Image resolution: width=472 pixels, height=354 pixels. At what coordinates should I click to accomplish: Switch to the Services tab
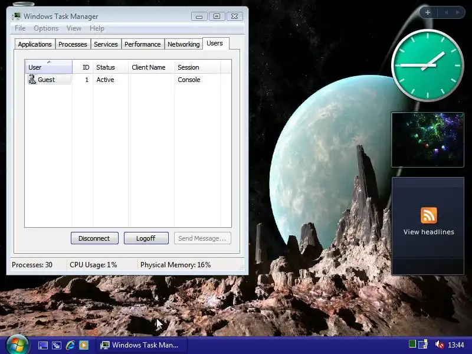(x=106, y=44)
